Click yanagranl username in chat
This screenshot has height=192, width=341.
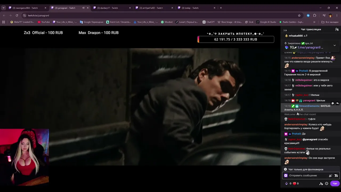[309, 101]
